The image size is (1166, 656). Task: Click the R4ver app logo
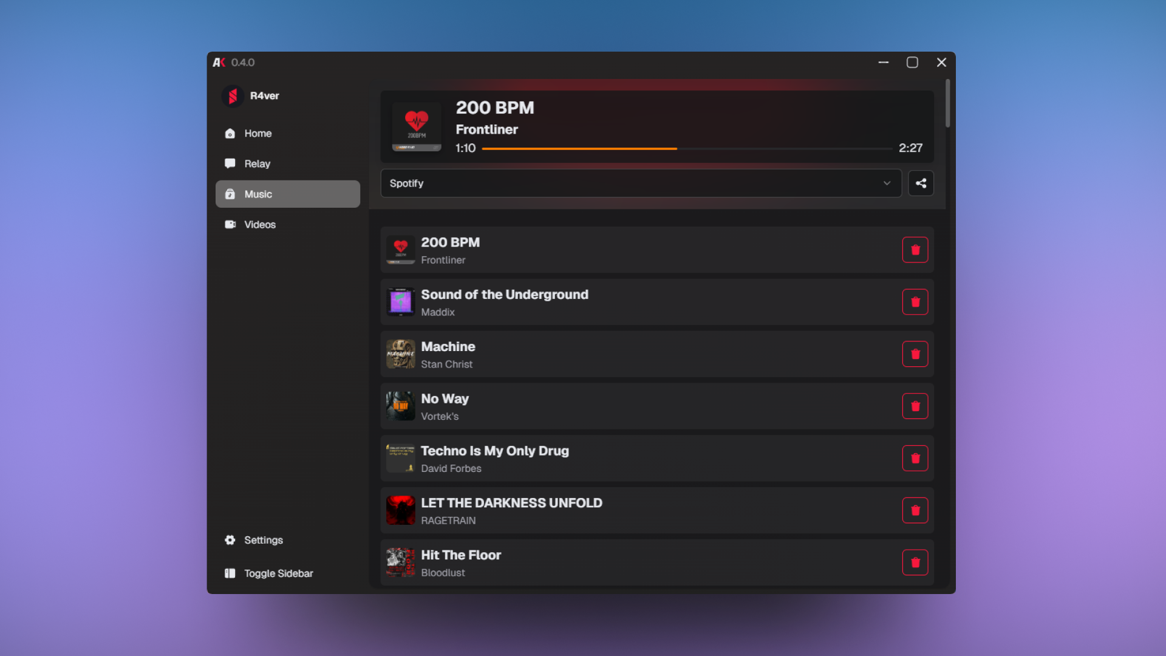(233, 96)
